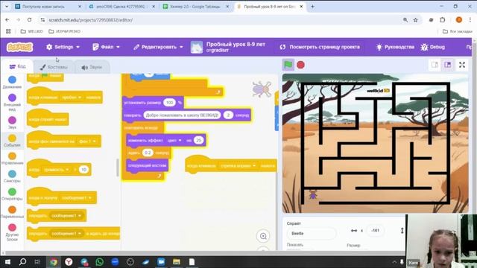Viewport: 477px width, 268px height.
Task: Open the Sensing (Сенсоры) block category
Action: [x=12, y=176]
